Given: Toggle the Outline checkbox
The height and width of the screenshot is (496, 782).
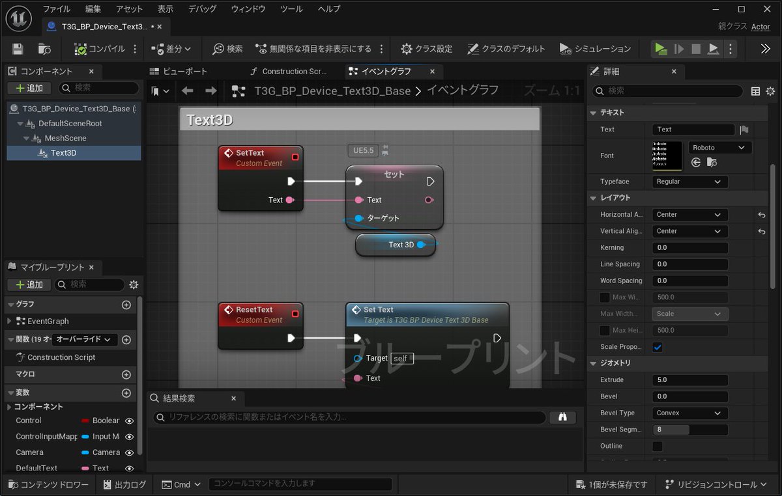Looking at the screenshot, I should point(658,446).
